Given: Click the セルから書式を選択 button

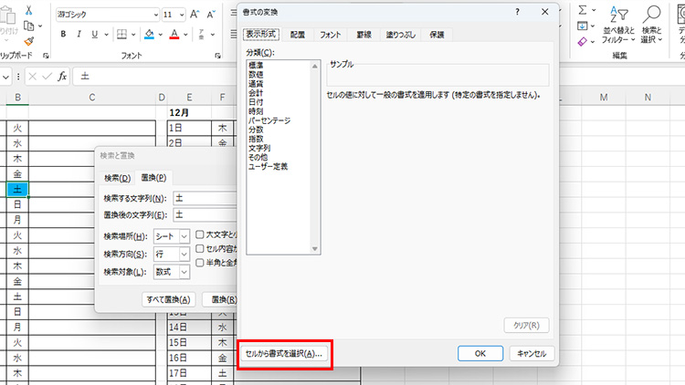Looking at the screenshot, I should [284, 353].
